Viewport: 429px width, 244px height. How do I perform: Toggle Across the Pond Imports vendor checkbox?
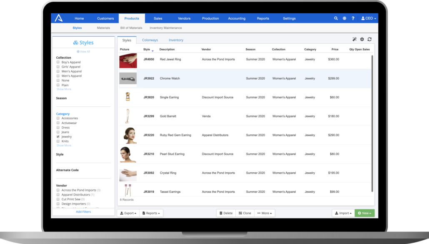coord(58,190)
